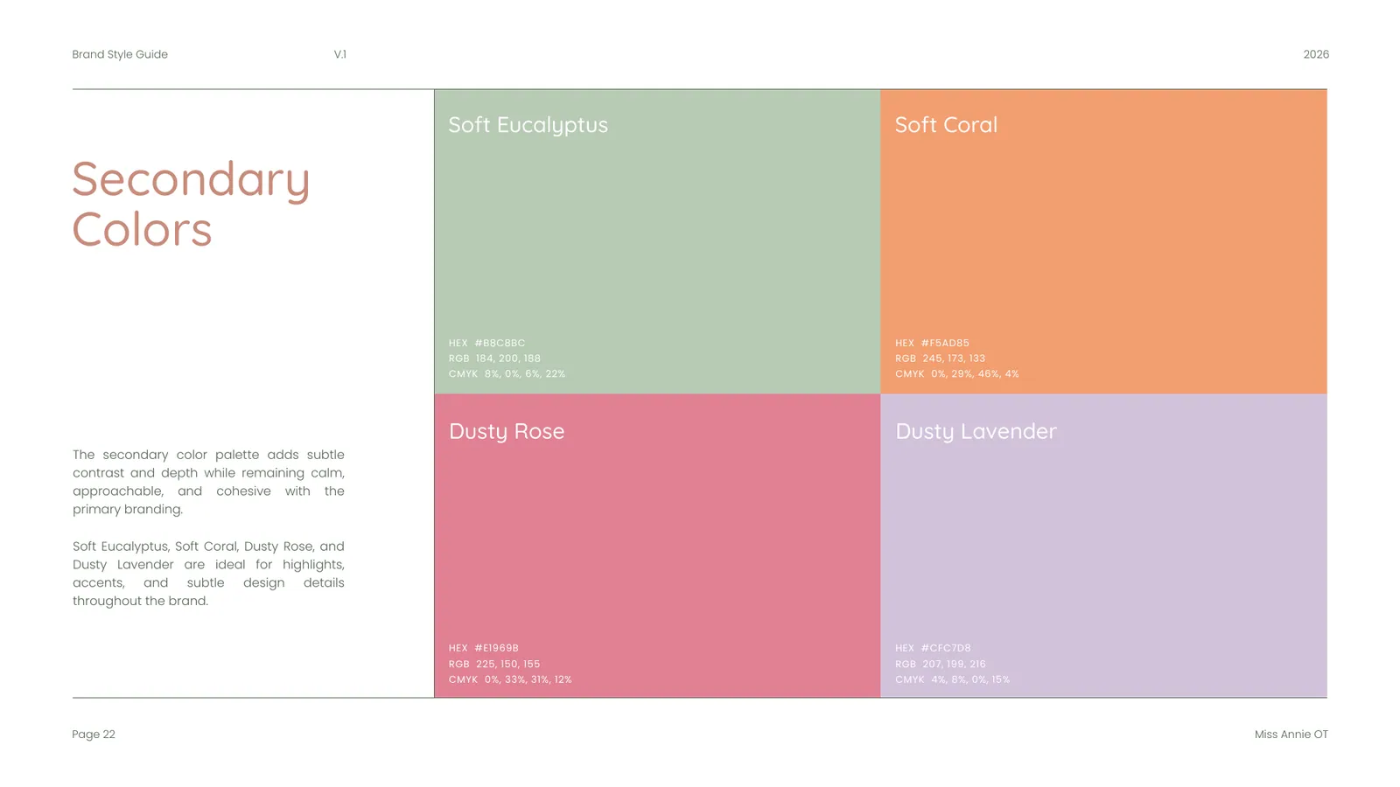Click the "RGB 207, 199, 216" line
The image size is (1400, 787).
940,665
